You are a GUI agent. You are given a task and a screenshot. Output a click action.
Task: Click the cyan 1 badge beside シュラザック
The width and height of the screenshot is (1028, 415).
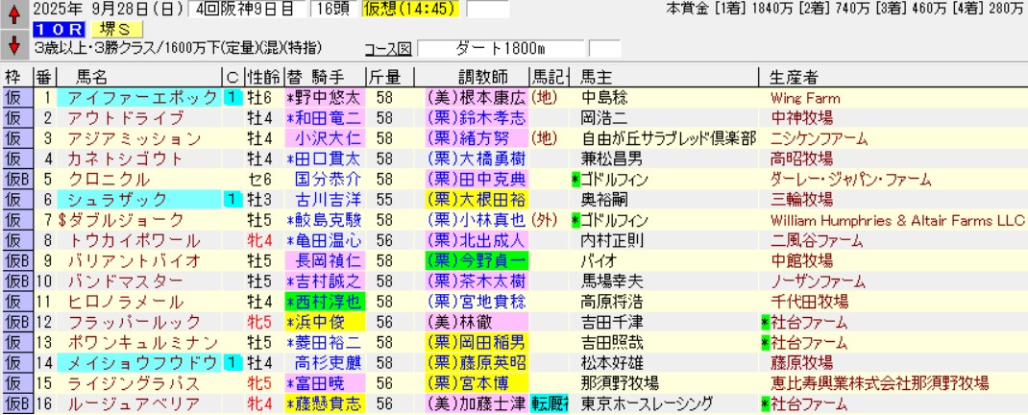[x=232, y=199]
